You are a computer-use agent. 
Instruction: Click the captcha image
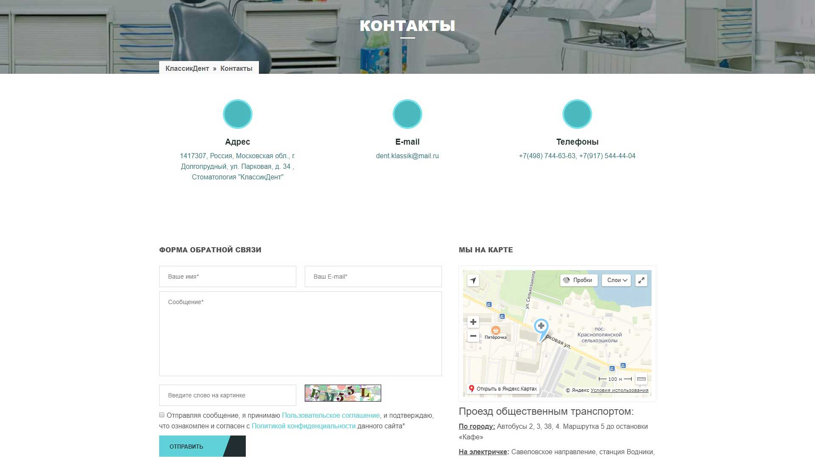(x=343, y=393)
